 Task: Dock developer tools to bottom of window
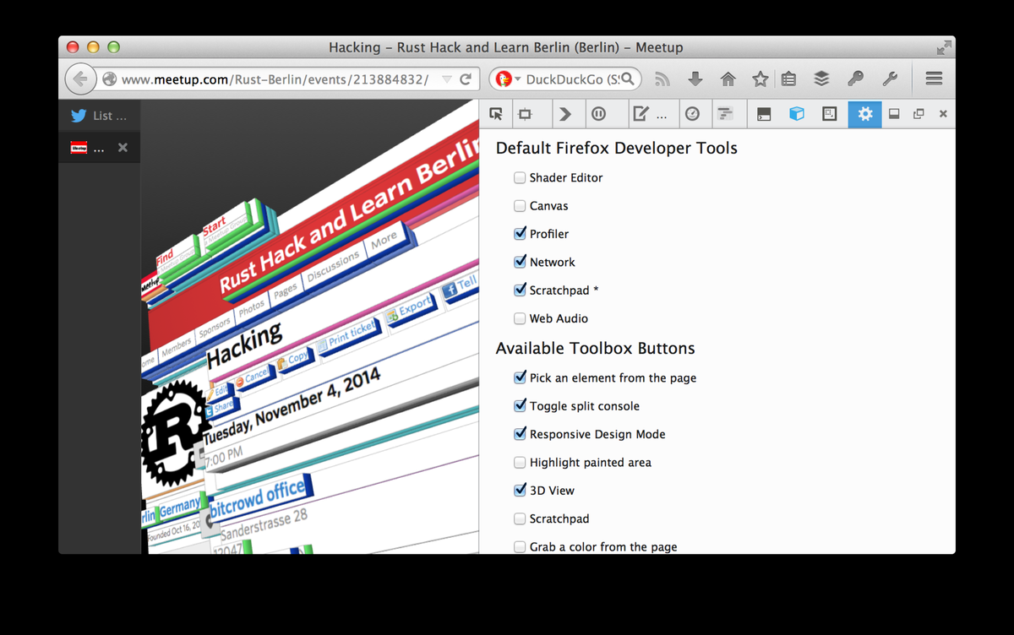coord(894,114)
